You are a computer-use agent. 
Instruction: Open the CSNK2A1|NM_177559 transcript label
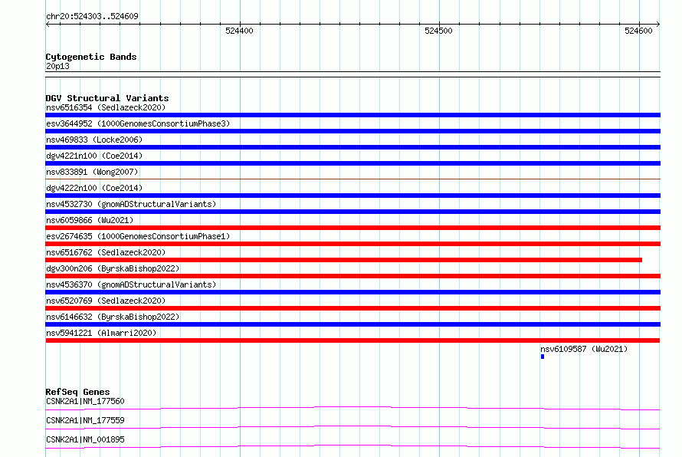point(85,420)
